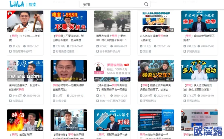The width and height of the screenshot is (224, 139).
Task: Open the 碰瓷公交车? video thumbnail
Action: tap(156, 71)
